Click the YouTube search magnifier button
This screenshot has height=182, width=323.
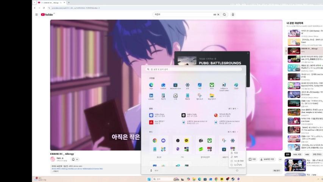[x=224, y=14]
